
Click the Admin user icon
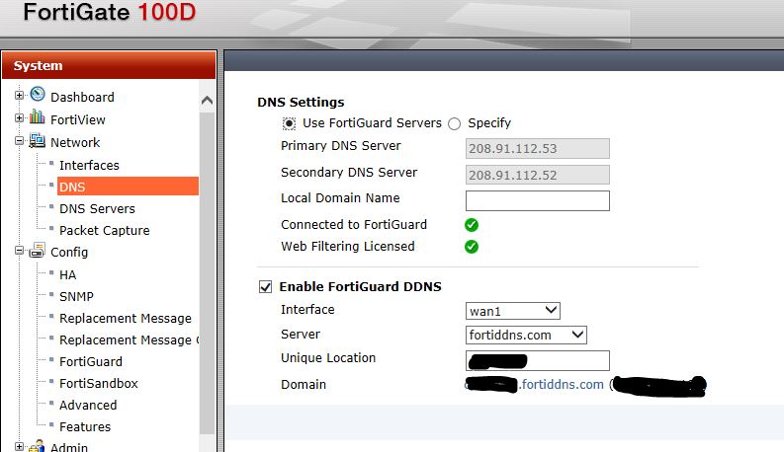point(38,446)
